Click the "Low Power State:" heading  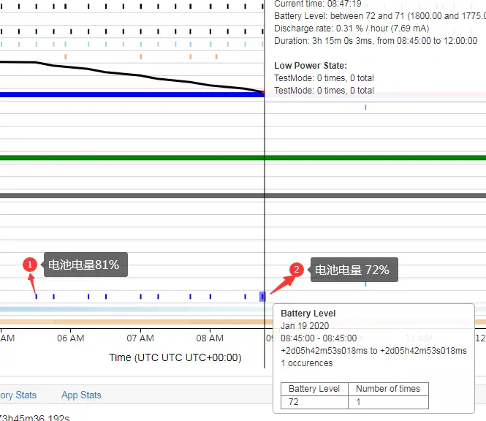point(311,66)
